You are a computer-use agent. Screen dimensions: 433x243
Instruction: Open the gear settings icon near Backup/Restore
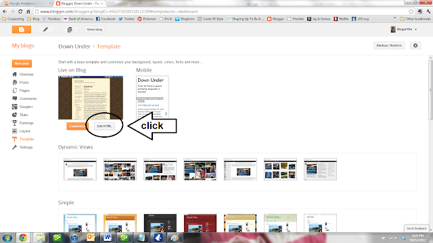click(415, 45)
